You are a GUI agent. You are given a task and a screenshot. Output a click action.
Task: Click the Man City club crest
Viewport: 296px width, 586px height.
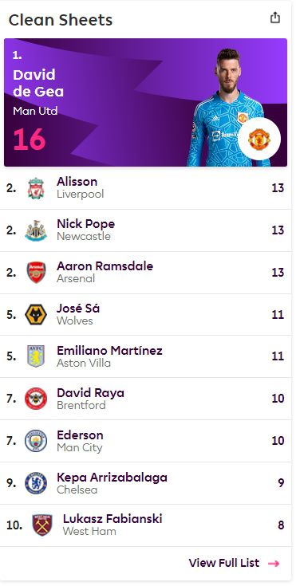coord(36,441)
